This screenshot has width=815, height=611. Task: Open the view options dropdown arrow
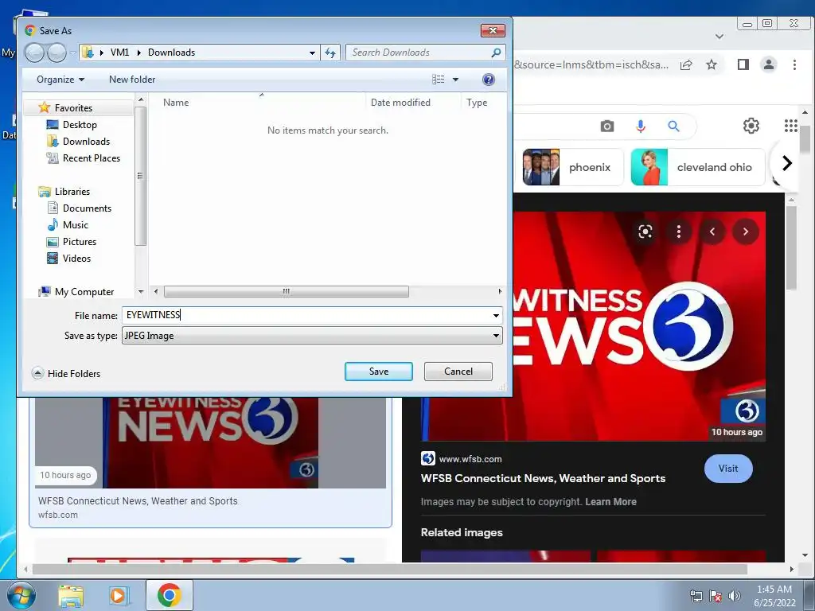tap(455, 80)
